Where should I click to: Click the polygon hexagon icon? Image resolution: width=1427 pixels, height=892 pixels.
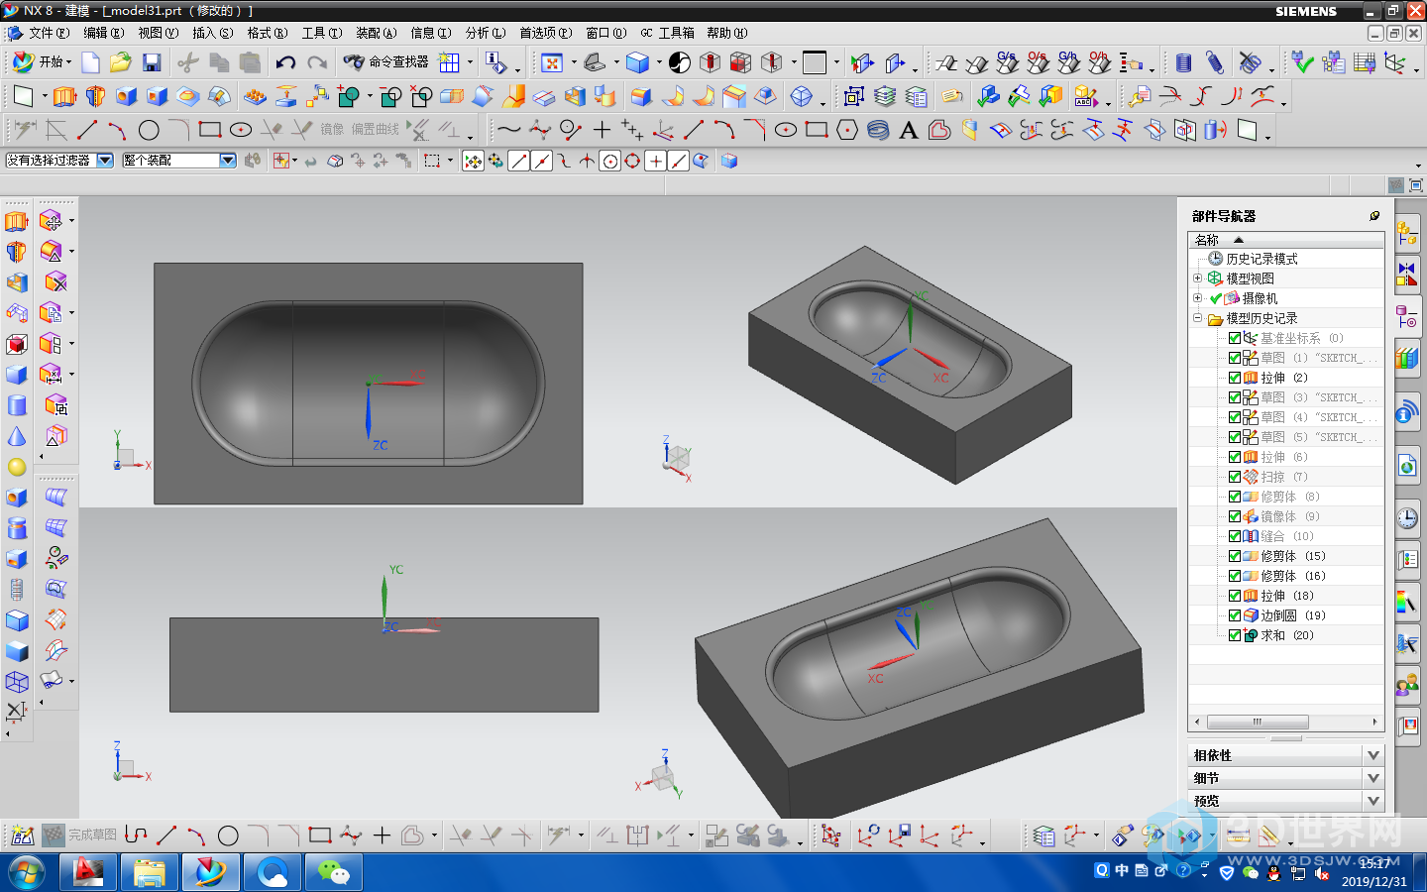pos(847,130)
